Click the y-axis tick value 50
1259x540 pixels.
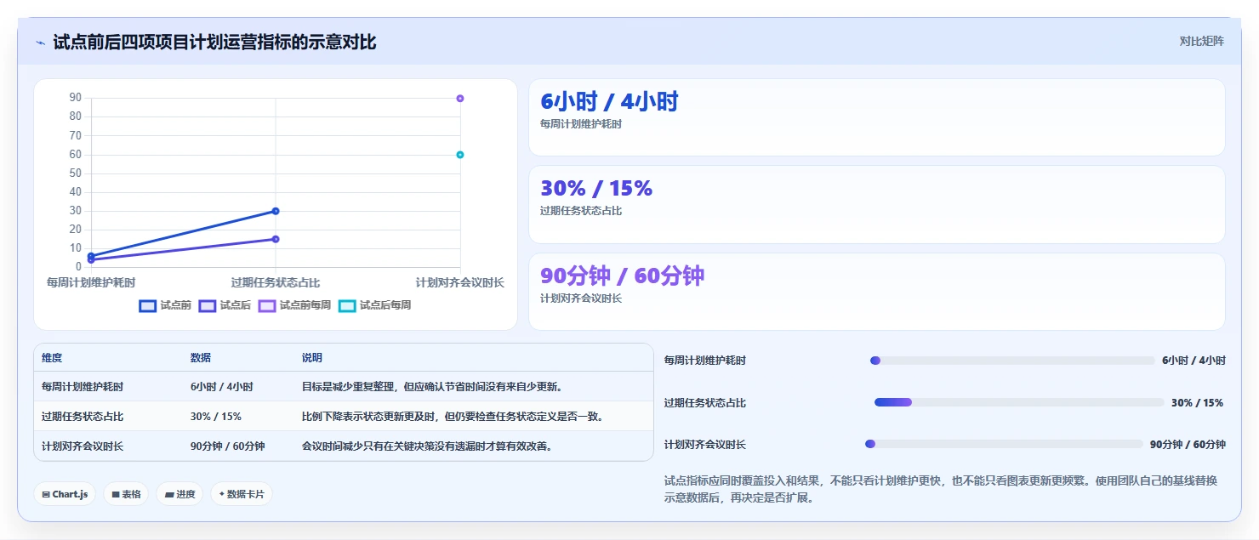76,173
